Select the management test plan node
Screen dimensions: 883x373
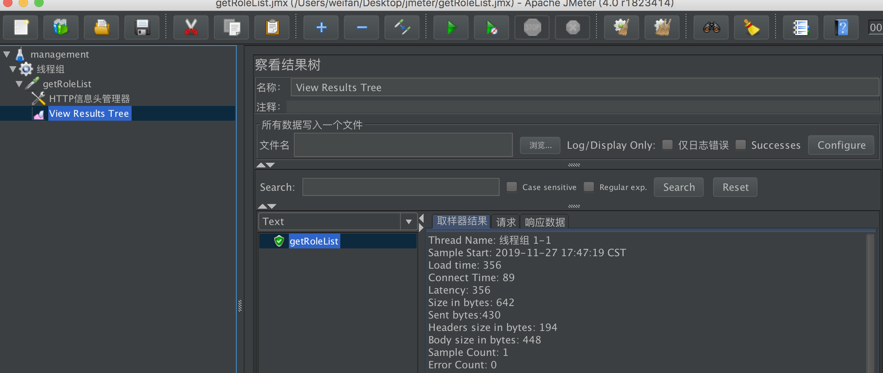[x=60, y=55]
